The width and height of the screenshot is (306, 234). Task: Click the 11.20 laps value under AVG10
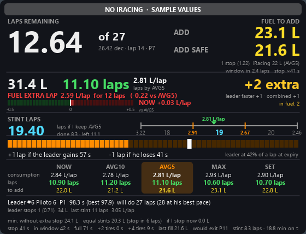pos(115,183)
